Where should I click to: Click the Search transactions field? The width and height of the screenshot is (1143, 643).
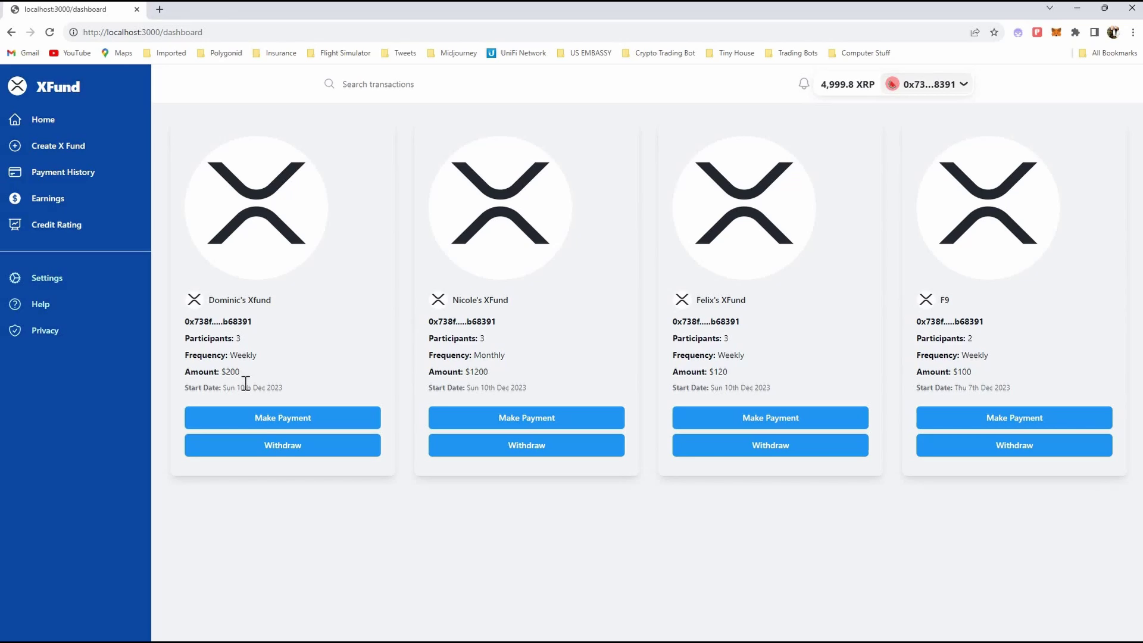417,84
